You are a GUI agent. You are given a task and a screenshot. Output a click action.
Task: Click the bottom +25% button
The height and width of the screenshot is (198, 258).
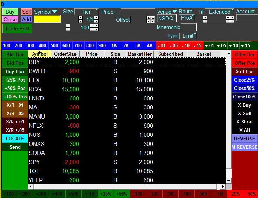tap(106, 194)
